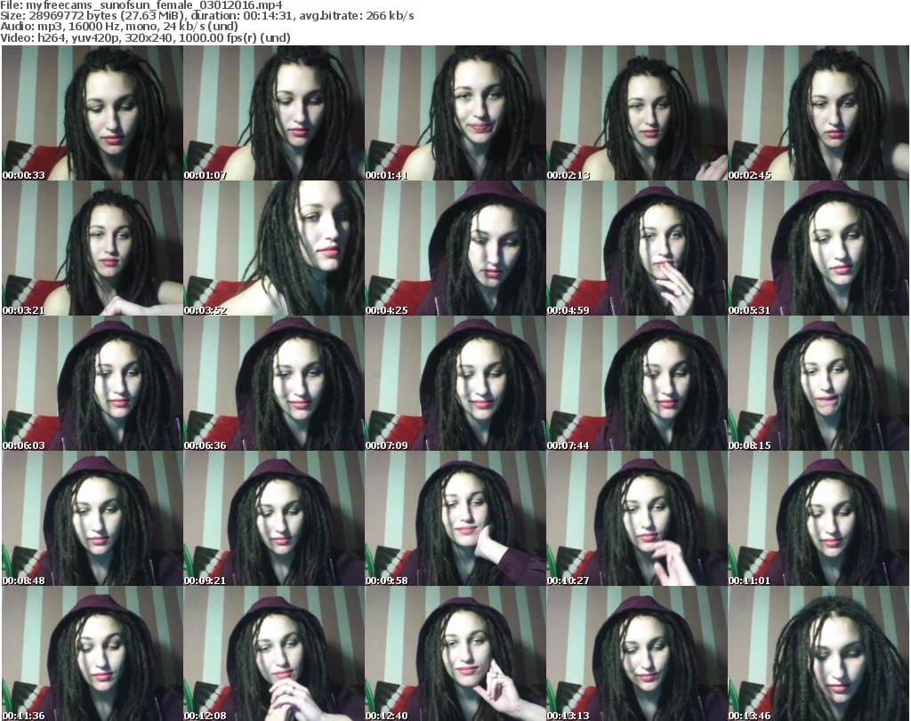
Task: Click the frame marked 00:04:59
Action: click(x=637, y=248)
